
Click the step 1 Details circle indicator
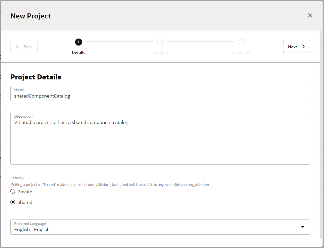78,42
